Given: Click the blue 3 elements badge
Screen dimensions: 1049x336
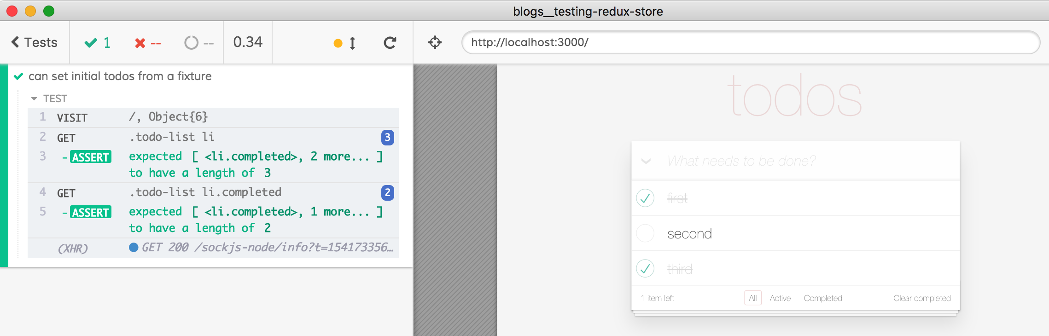Looking at the screenshot, I should [387, 137].
